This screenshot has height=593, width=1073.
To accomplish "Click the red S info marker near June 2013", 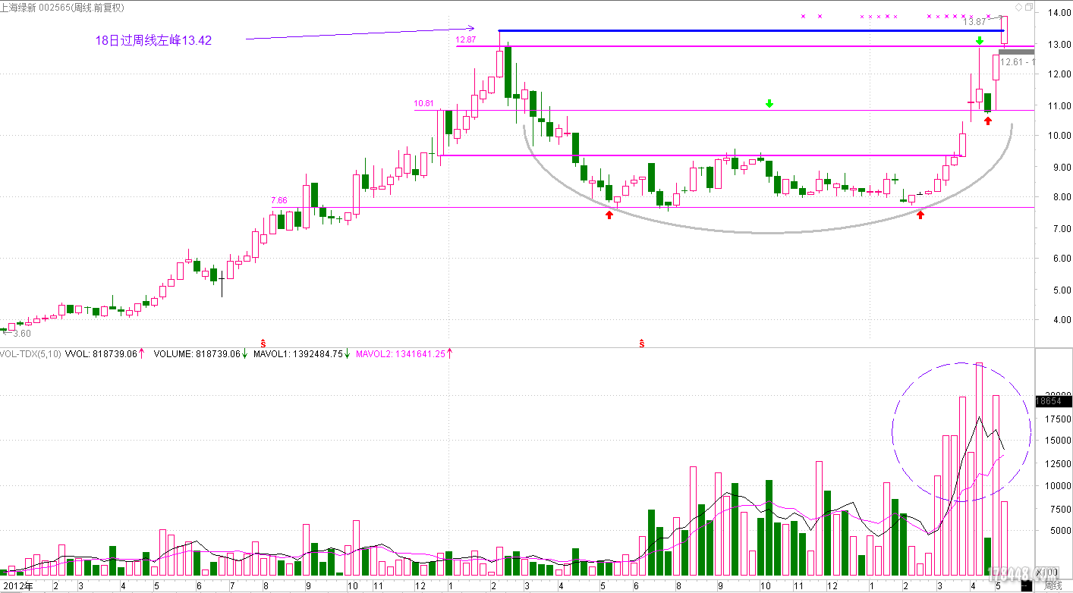I will click(642, 344).
